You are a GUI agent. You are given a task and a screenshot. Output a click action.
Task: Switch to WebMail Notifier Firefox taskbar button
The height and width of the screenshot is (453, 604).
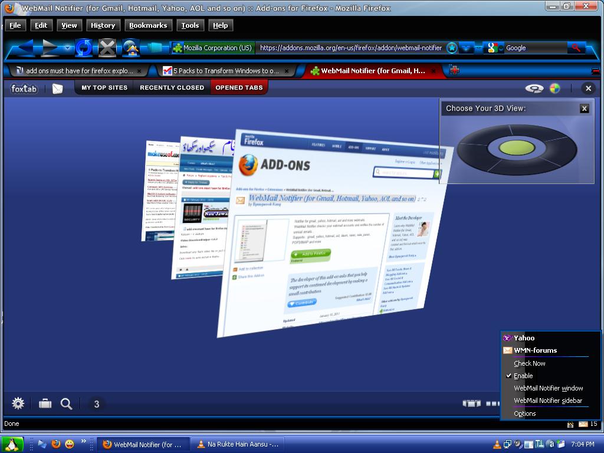tap(143, 445)
